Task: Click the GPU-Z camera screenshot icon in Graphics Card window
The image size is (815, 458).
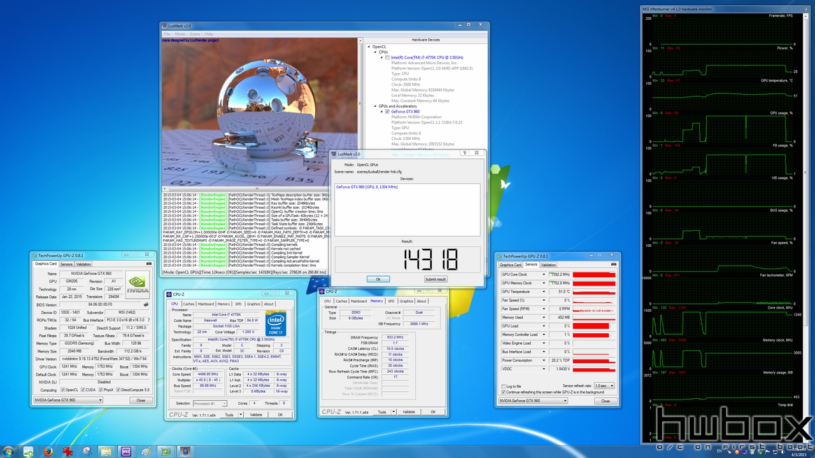Action: 149,263
